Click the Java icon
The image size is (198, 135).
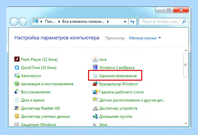95,59
